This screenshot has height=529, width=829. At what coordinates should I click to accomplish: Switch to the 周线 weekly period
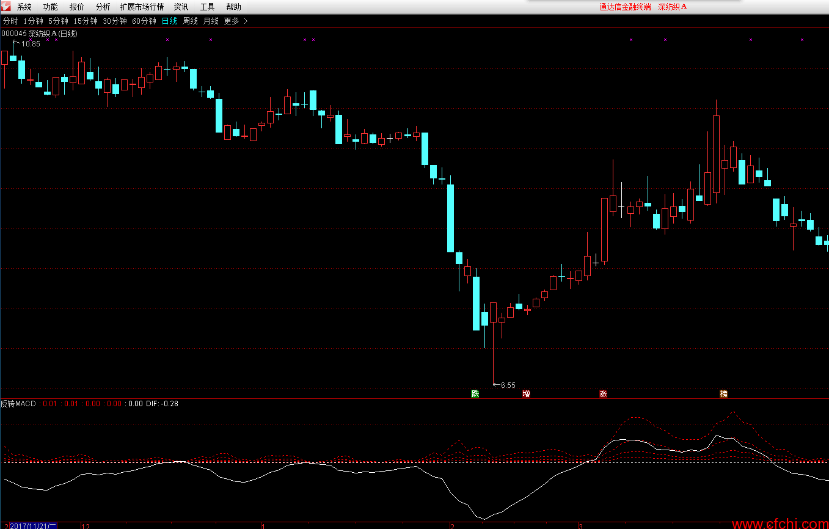click(x=191, y=21)
